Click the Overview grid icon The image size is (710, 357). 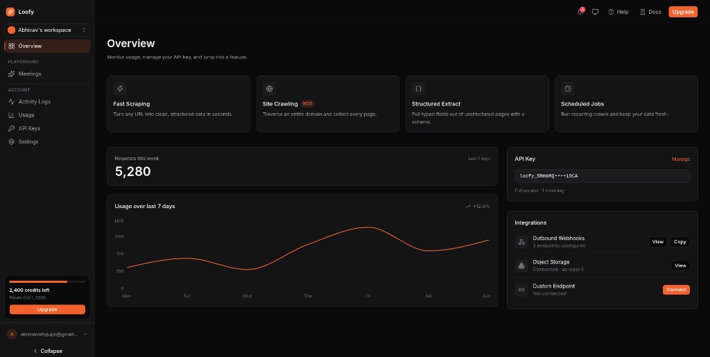[x=12, y=46]
